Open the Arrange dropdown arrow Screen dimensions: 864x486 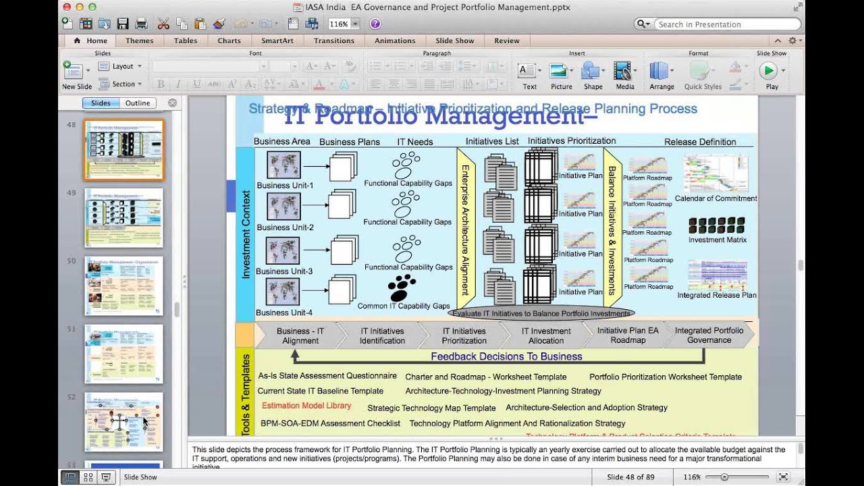(x=672, y=70)
